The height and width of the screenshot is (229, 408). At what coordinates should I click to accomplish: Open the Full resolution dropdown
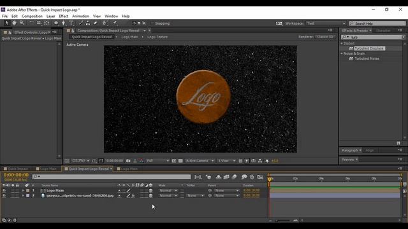(157, 161)
